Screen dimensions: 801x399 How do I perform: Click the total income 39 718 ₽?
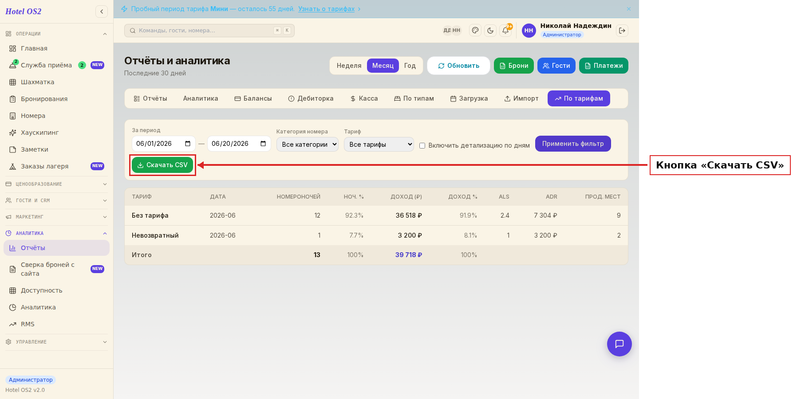(x=409, y=255)
